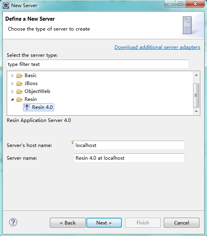Viewport: 207px width, 236px height.
Task: Click the Next button
Action: click(104, 222)
